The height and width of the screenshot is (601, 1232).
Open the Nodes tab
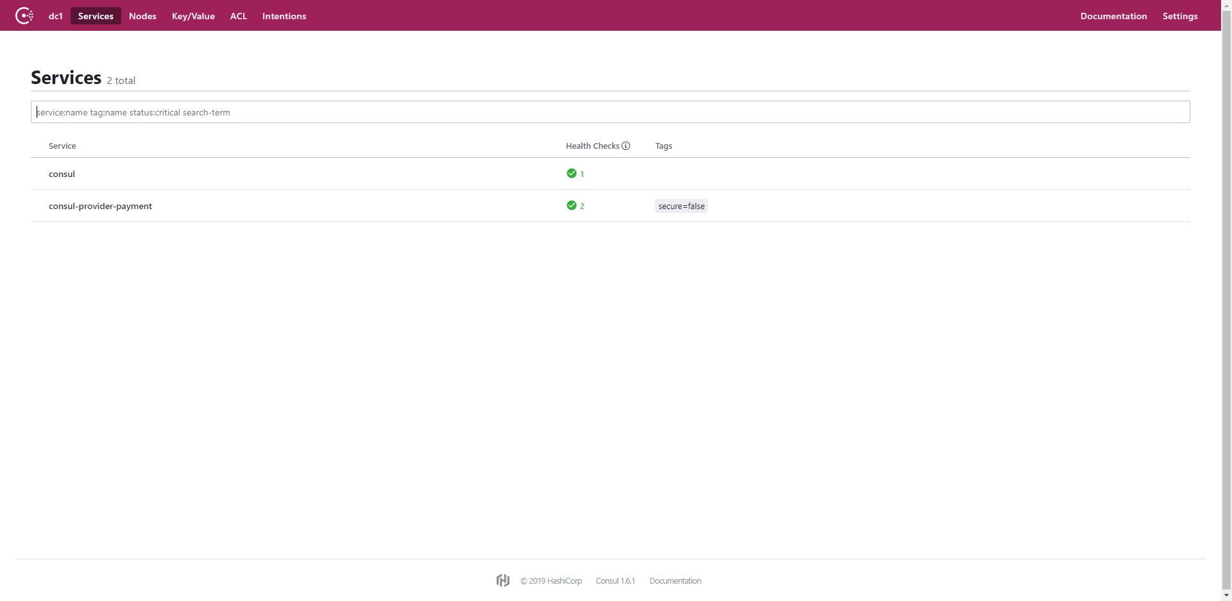(x=142, y=16)
